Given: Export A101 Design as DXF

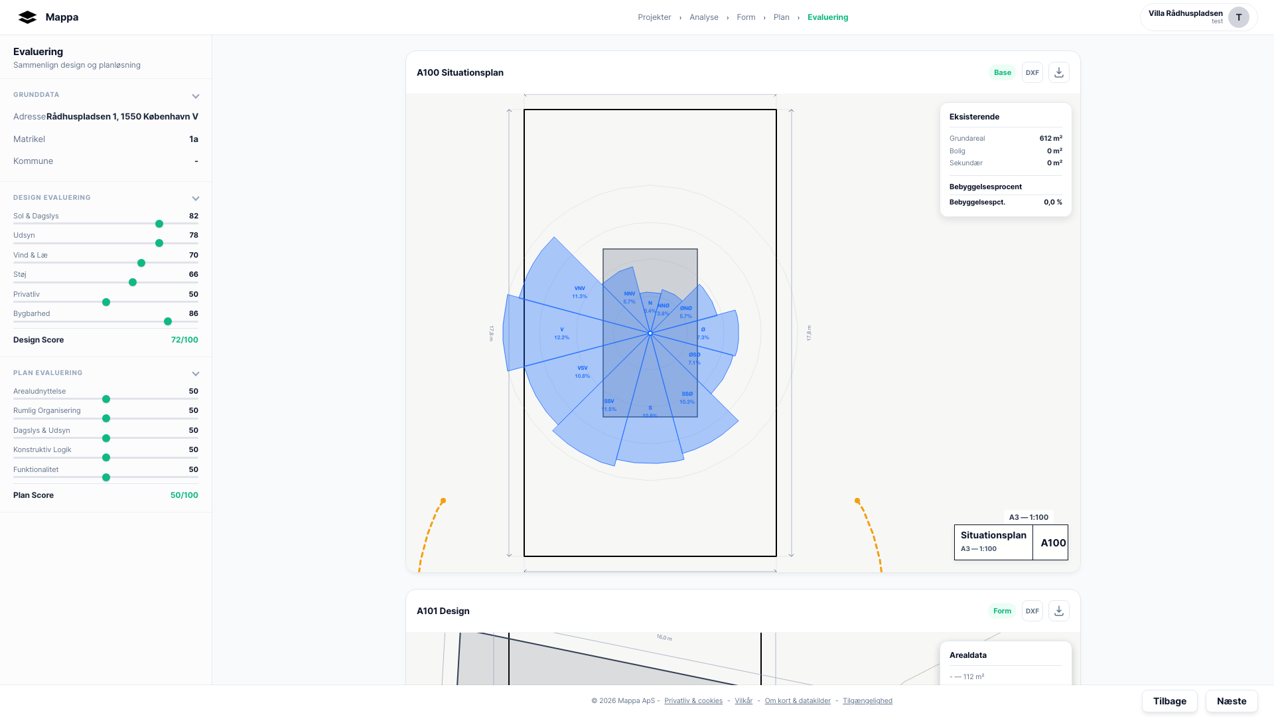Looking at the screenshot, I should coord(1032,611).
